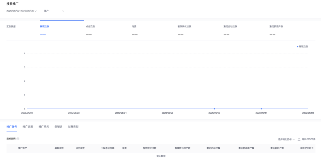Switch to the 关键词 tab
The height and width of the screenshot is (158, 321).
click(58, 126)
